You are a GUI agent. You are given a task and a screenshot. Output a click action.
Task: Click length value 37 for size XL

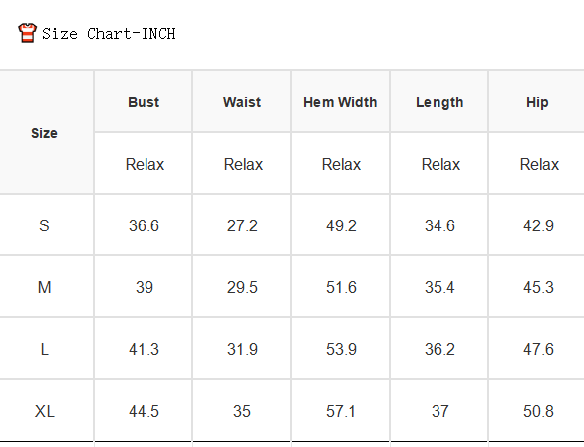tap(439, 411)
